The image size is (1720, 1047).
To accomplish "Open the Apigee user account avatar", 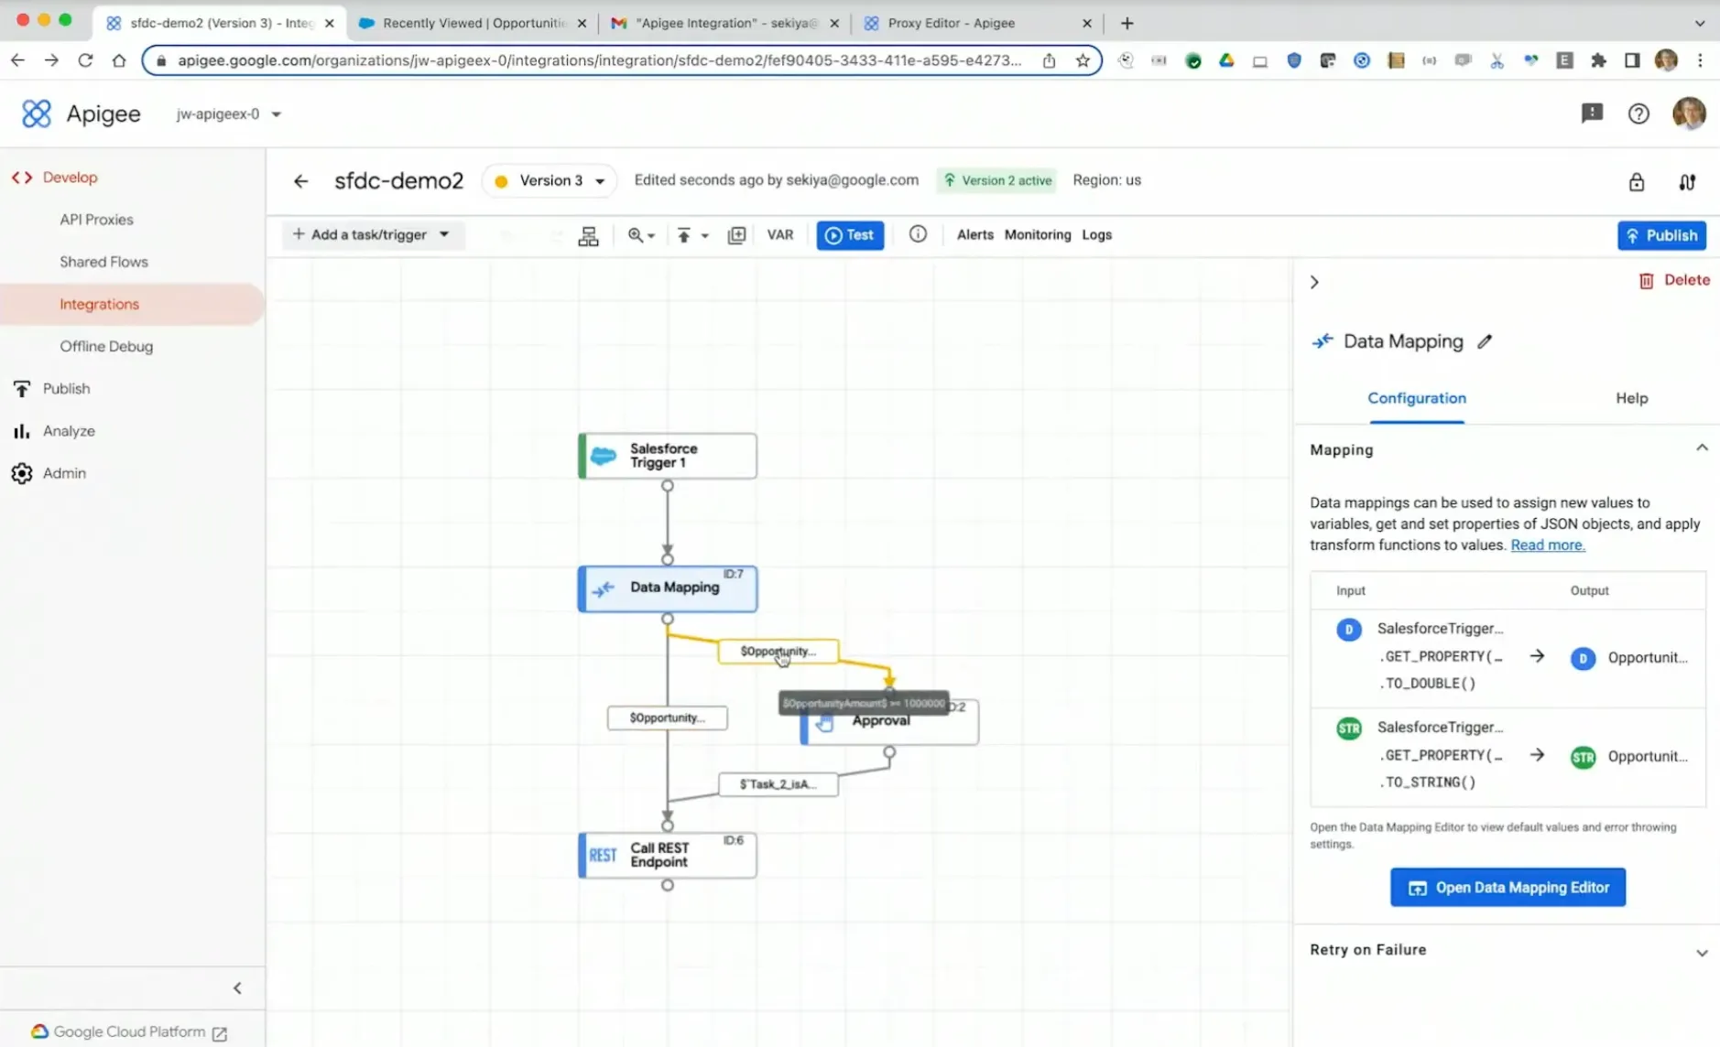I will [x=1688, y=113].
